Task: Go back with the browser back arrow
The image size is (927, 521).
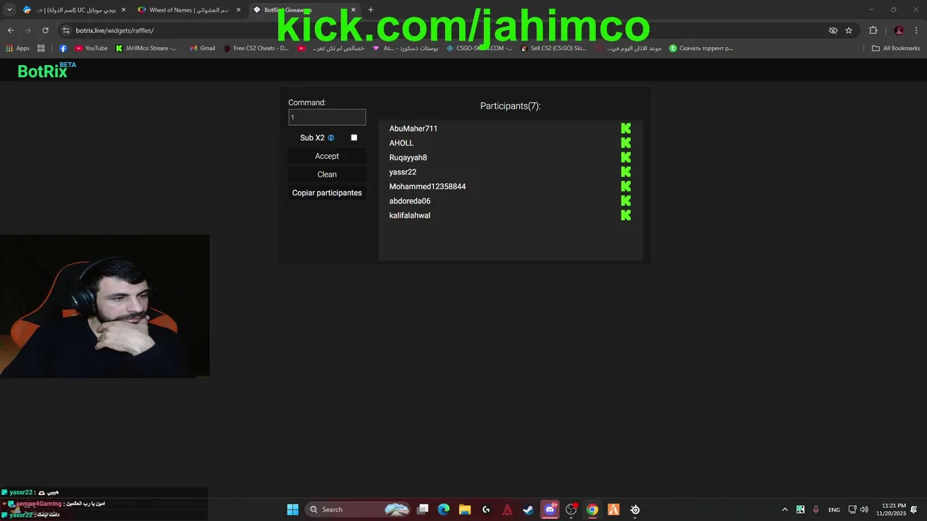Action: (x=10, y=30)
